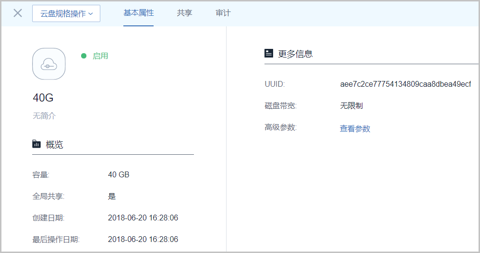Image resolution: width=480 pixels, height=253 pixels.
Task: Open the 查看参数 advanced parameters link
Action: (355, 128)
